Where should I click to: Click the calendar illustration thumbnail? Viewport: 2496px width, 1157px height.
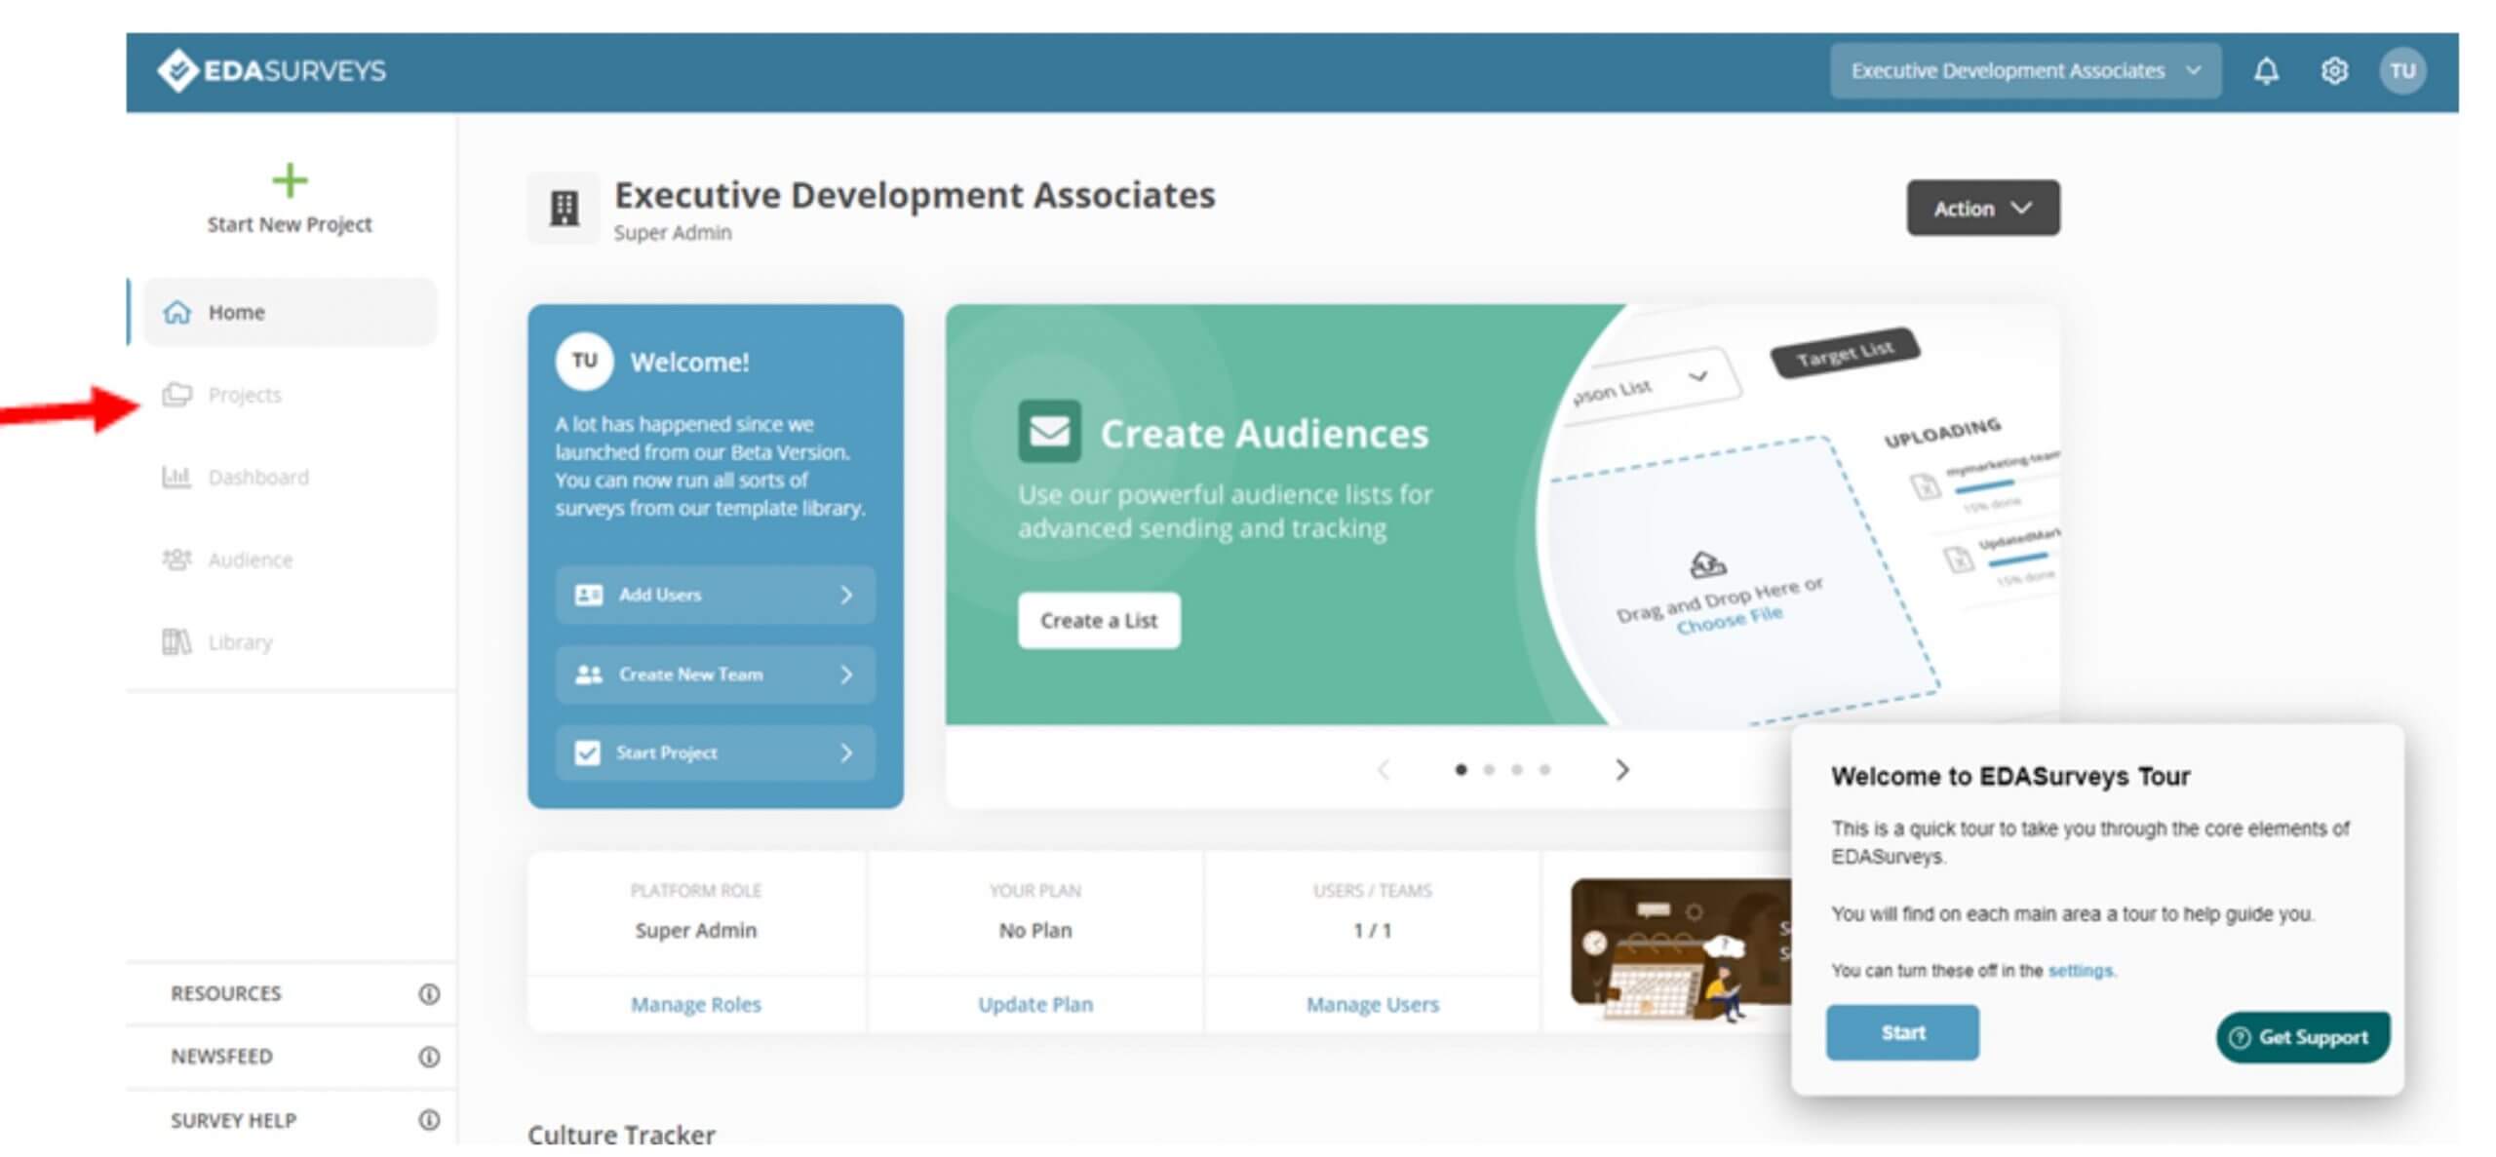1681,948
